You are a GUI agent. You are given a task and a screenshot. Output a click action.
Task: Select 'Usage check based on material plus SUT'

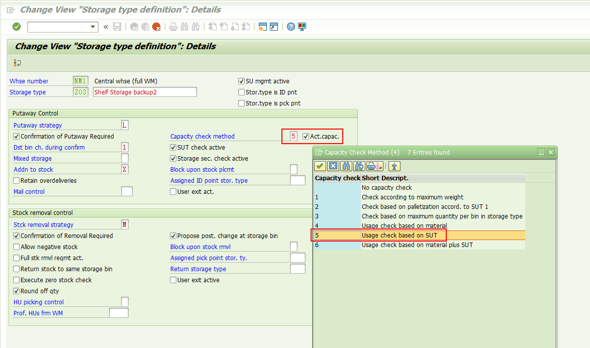pos(420,245)
